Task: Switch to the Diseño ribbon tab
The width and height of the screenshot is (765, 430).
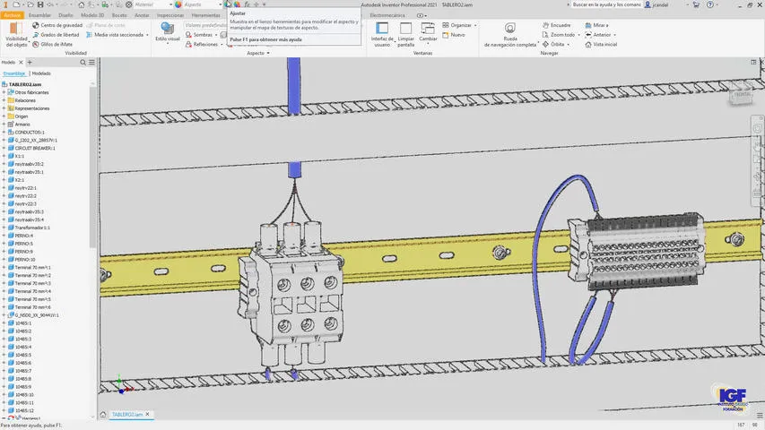Action: click(65, 15)
